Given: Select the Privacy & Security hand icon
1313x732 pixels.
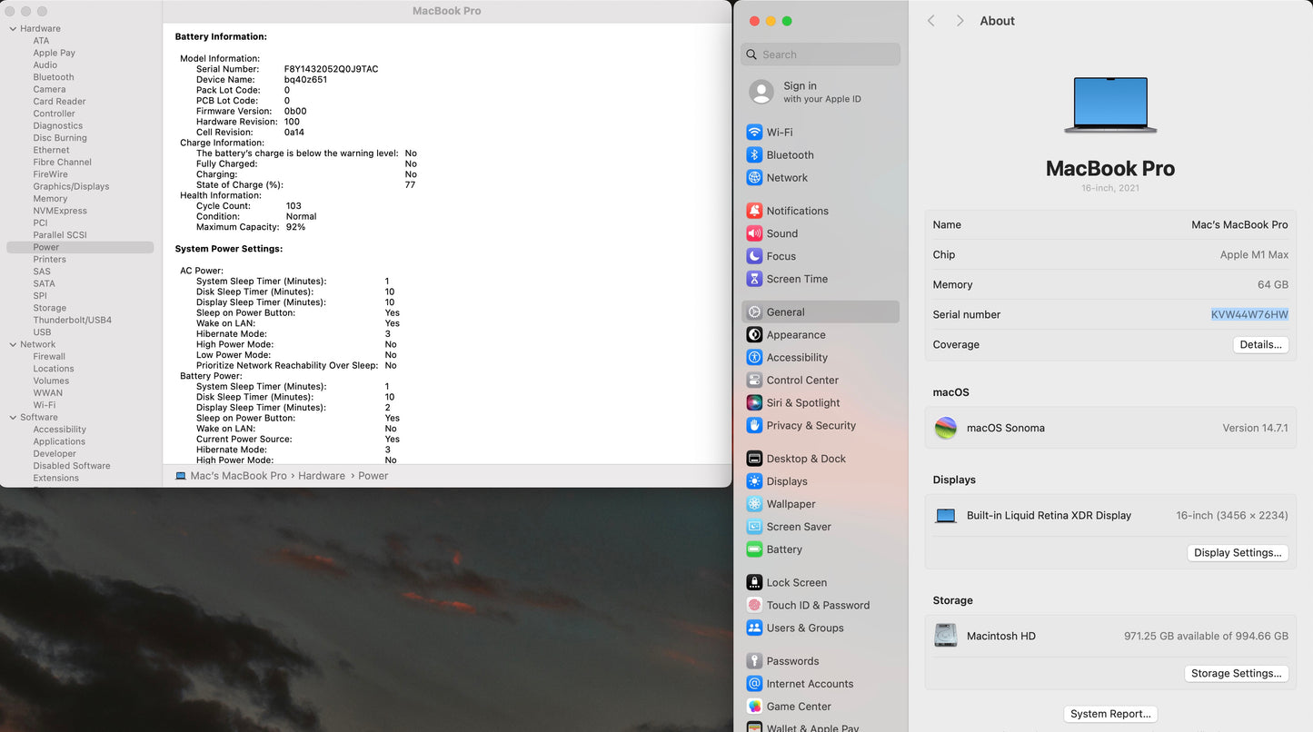Looking at the screenshot, I should pos(754,426).
